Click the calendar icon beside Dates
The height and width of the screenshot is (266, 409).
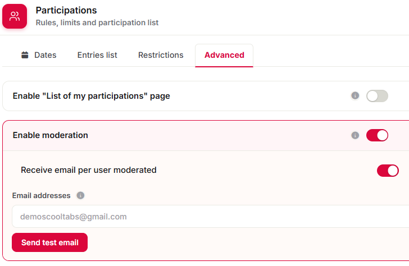(x=25, y=55)
